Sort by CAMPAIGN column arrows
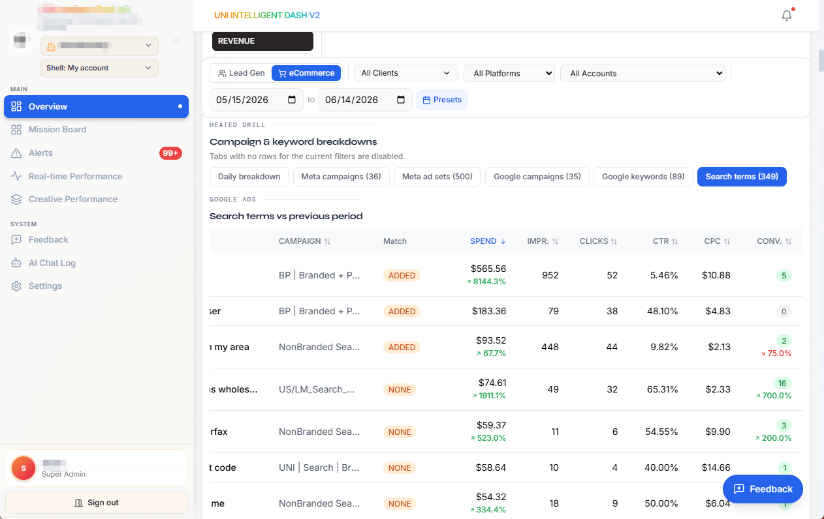 [x=328, y=241]
